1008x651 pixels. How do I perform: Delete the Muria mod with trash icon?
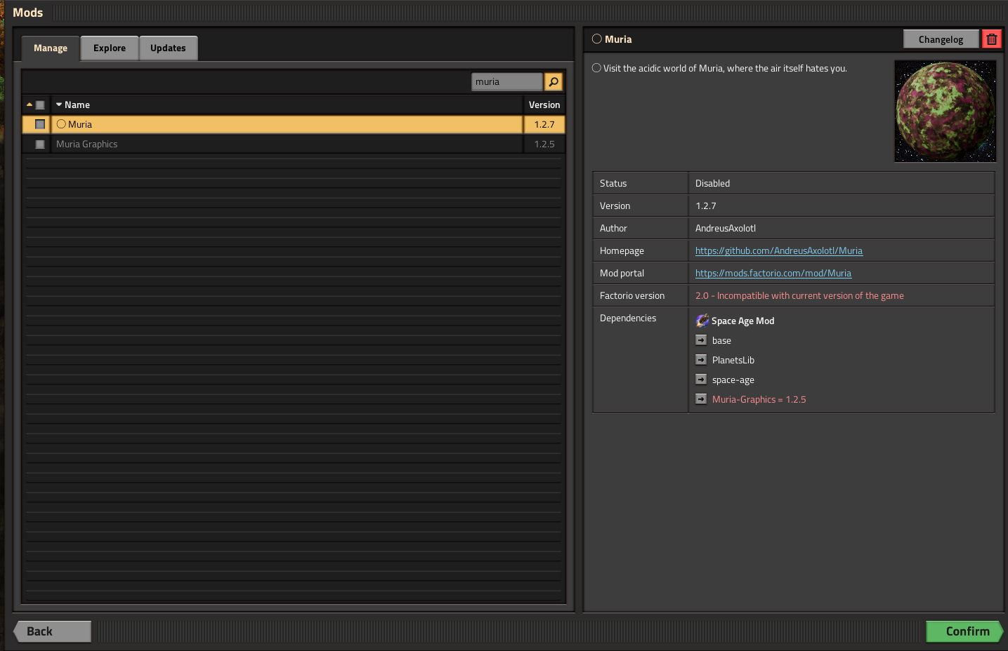tap(992, 39)
